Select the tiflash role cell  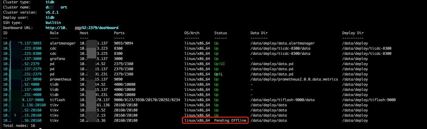coord(57,100)
